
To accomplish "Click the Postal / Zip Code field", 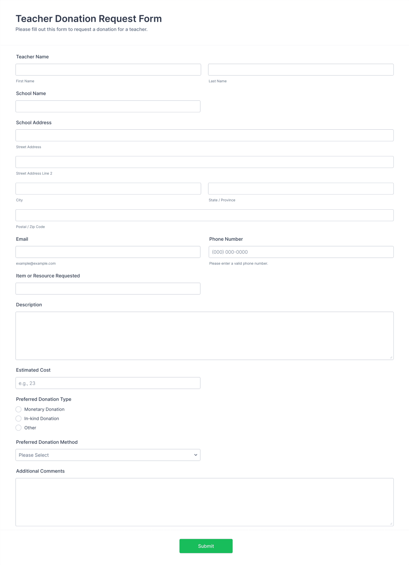I will pyautogui.click(x=204, y=215).
